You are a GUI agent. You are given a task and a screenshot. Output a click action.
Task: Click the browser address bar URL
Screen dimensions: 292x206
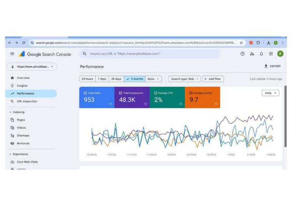point(136,43)
